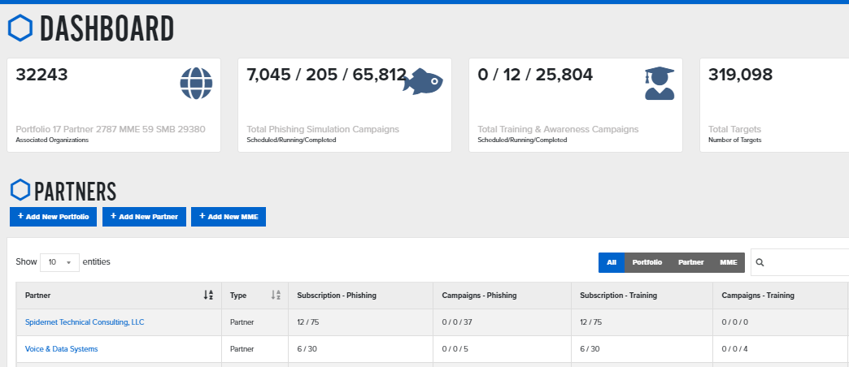This screenshot has height=367, width=849.
Task: Click Add New Portfolio button
Action: coord(53,217)
